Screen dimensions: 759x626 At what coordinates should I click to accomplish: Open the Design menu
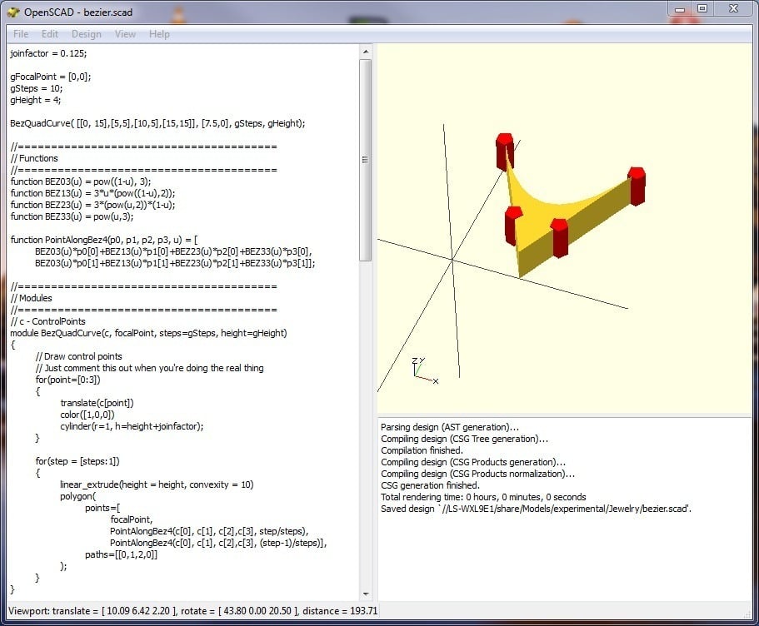[x=86, y=34]
